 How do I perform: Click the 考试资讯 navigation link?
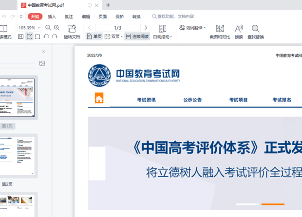[x=147, y=100]
